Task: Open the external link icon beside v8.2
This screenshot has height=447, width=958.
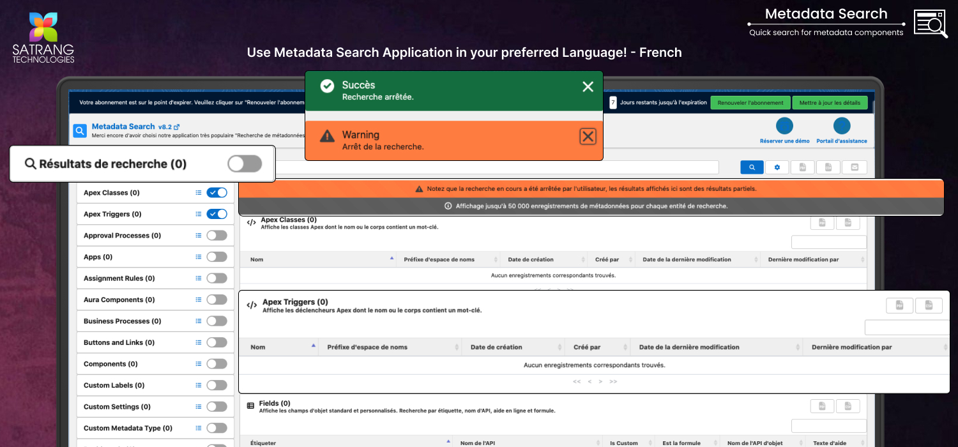Action: tap(177, 127)
